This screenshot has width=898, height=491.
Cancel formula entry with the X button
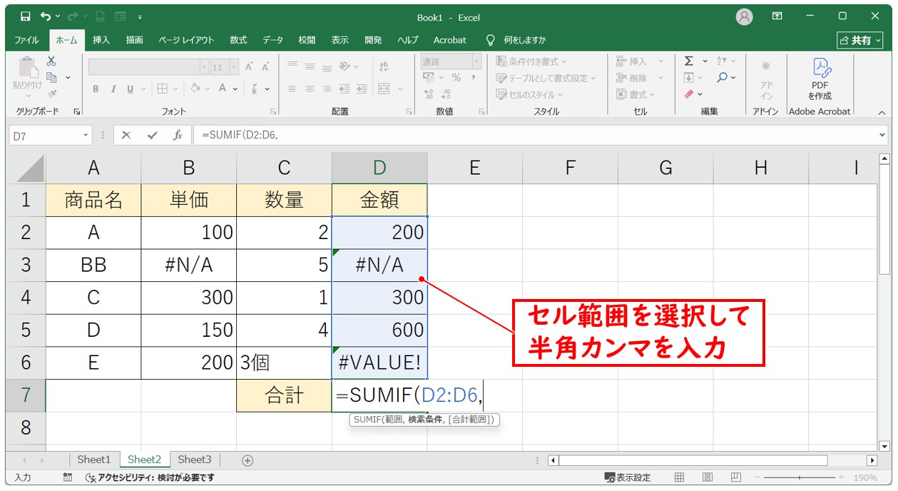point(126,135)
